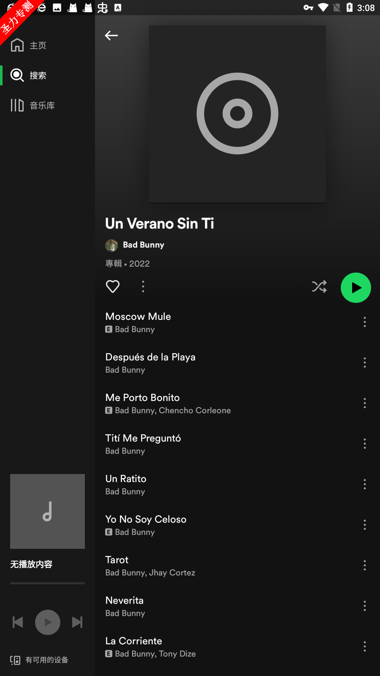Select the 搜索 search tab
This screenshot has height=676, width=380.
click(29, 75)
